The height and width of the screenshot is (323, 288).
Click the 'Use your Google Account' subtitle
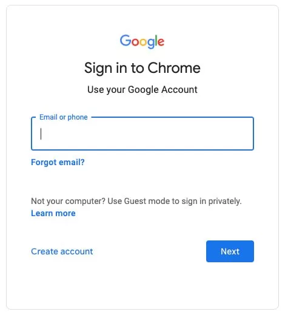tap(142, 90)
